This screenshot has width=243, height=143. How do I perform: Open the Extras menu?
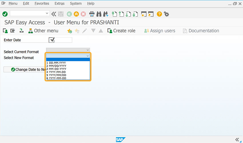59,3
